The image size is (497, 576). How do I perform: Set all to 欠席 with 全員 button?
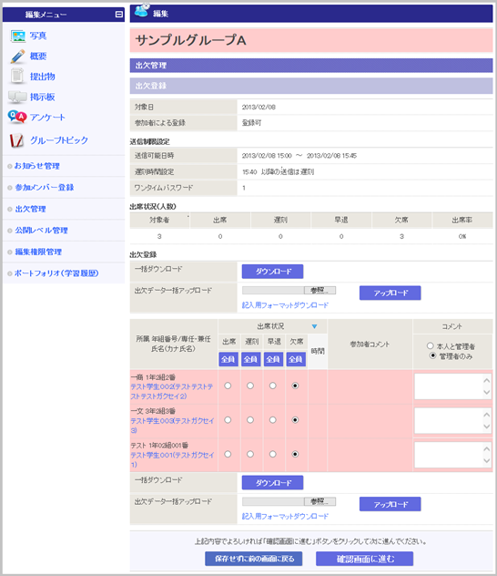pos(296,359)
